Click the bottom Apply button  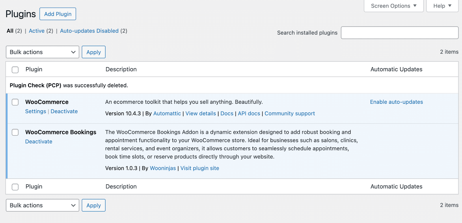coord(94,205)
